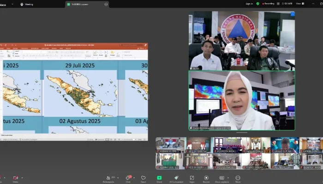Viewport: 323px width, 184px height.
Task: Click the notes placeholder below the slide
Action: [x=7, y=135]
